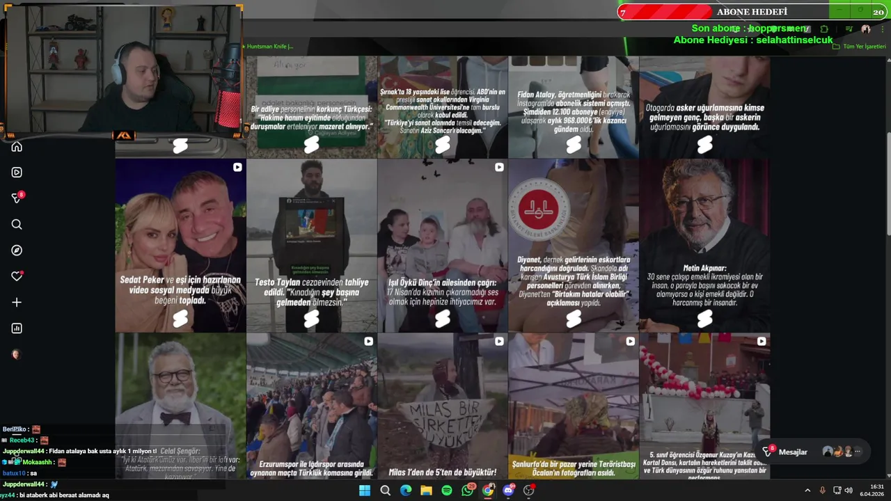Screen dimensions: 891x501
Task: Open OBS Studio from the taskbar
Action: [x=529, y=491]
